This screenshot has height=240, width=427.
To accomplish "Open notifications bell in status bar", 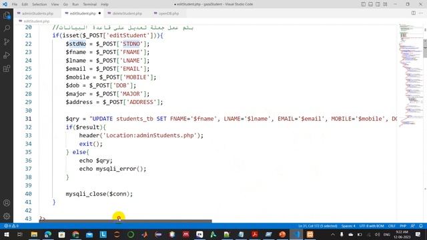I will click(421, 226).
